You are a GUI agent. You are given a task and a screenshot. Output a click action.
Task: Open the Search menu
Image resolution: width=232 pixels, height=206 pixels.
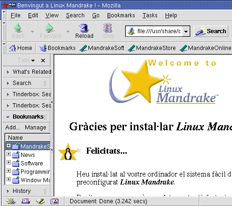75,15
